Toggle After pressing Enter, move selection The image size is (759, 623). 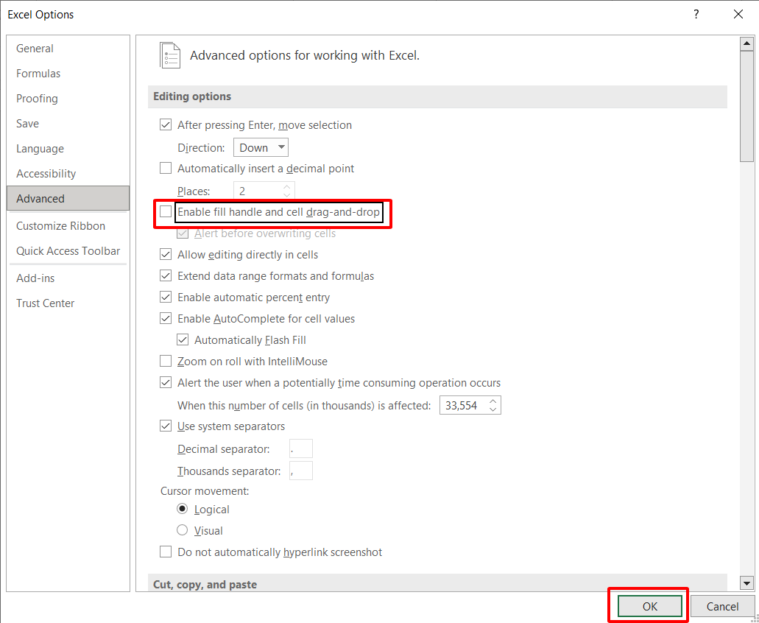click(166, 125)
